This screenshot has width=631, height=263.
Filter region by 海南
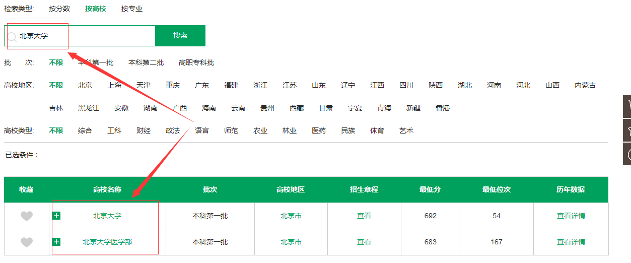209,108
